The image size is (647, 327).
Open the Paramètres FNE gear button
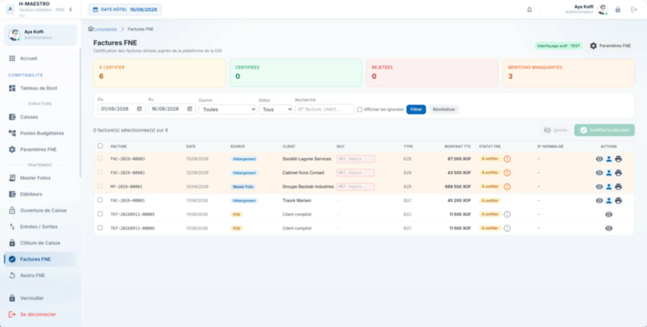click(610, 46)
